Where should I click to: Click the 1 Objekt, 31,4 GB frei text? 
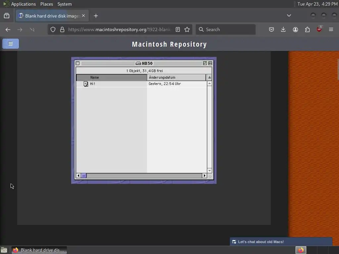144,71
